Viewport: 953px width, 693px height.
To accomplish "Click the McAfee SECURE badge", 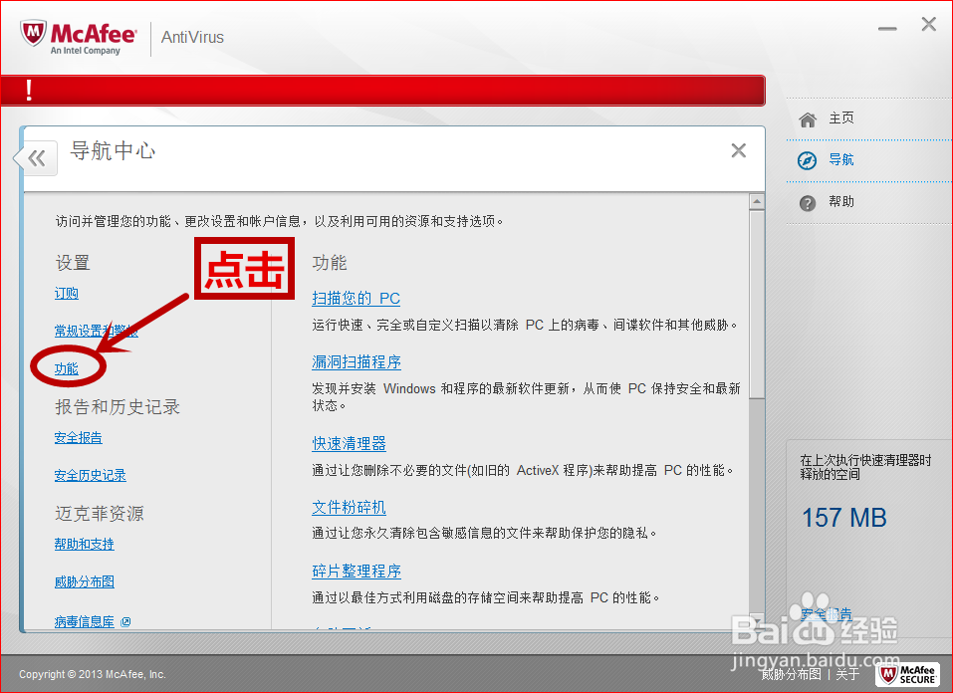I will point(907,675).
